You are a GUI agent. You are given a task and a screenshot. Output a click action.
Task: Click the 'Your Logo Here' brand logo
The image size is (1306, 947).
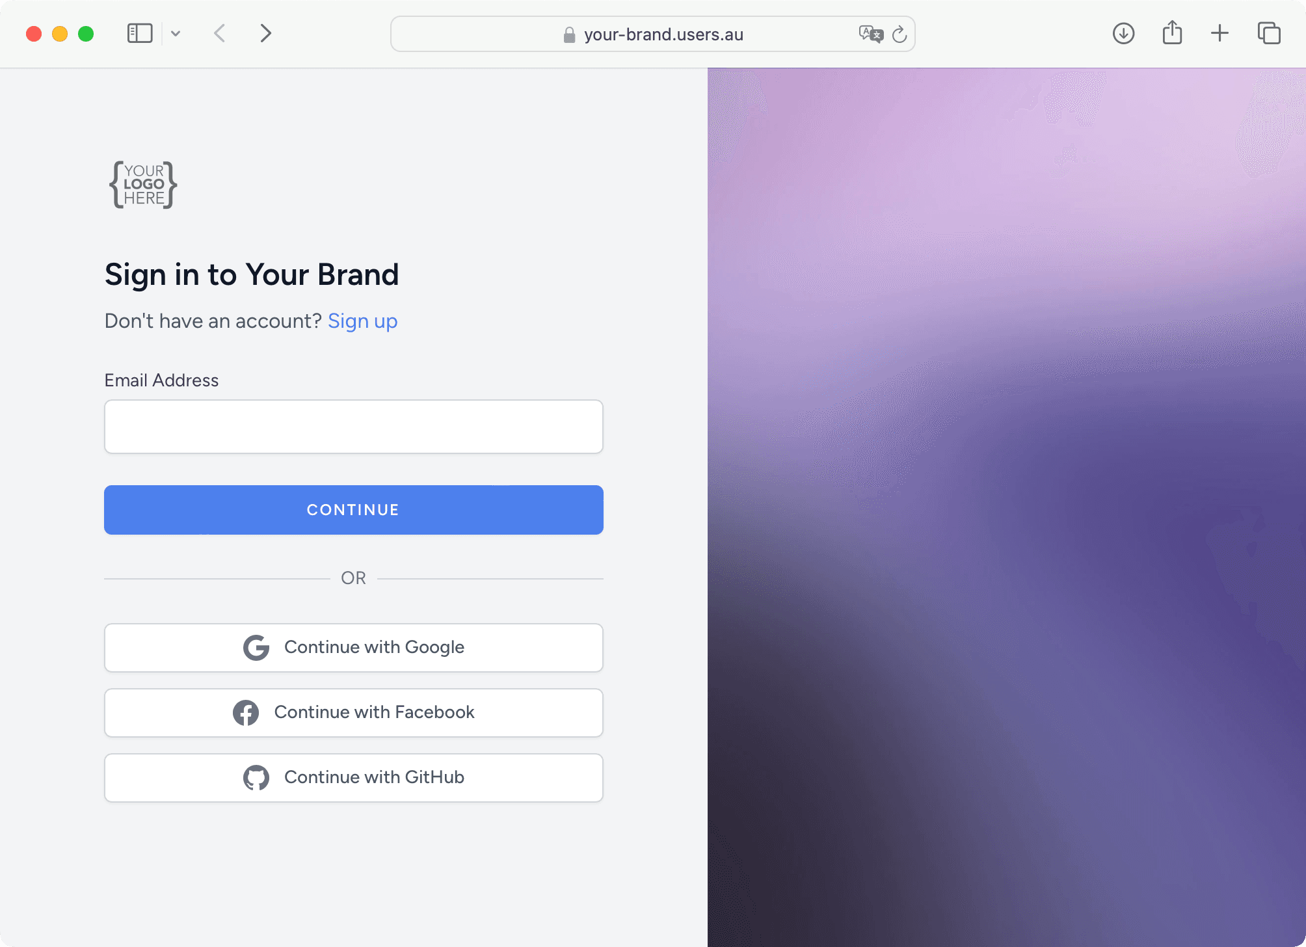tap(142, 185)
